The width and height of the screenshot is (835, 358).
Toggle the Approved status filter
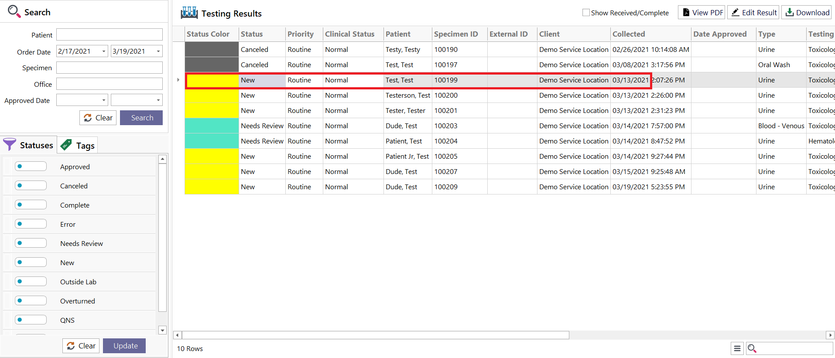tap(31, 166)
